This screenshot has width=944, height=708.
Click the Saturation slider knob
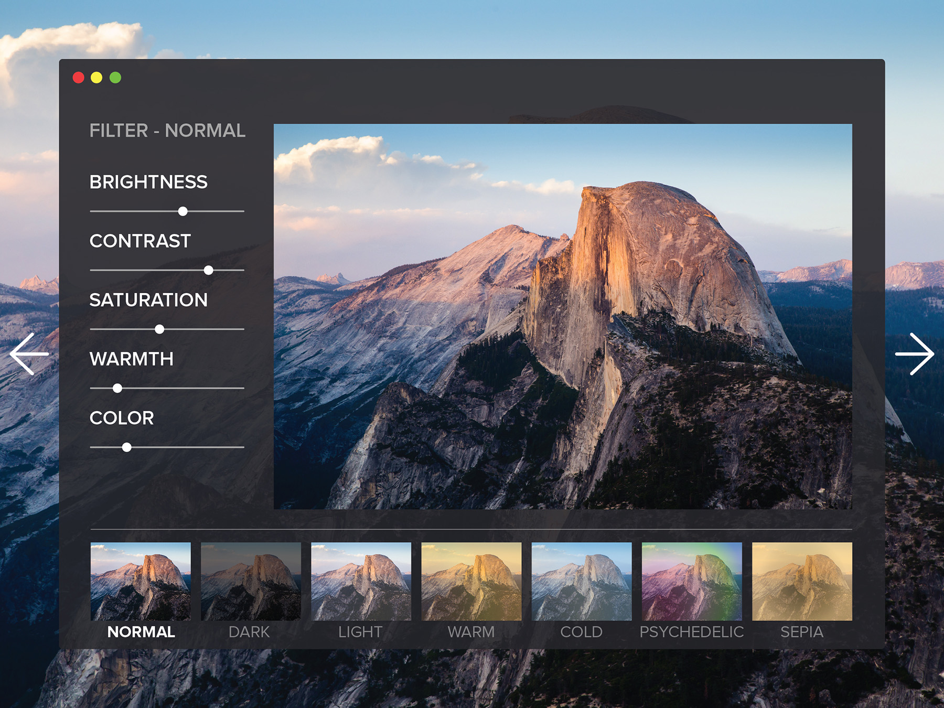(159, 329)
